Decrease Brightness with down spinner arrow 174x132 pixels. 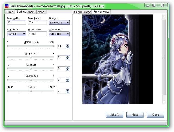[68, 59]
